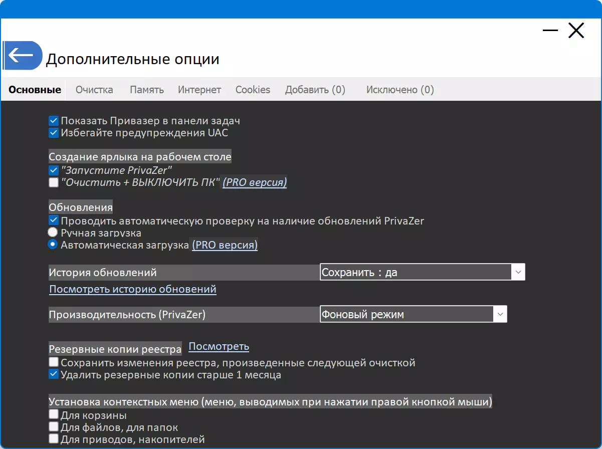Expand the "Сохранить : да" dropdown

tap(422, 272)
